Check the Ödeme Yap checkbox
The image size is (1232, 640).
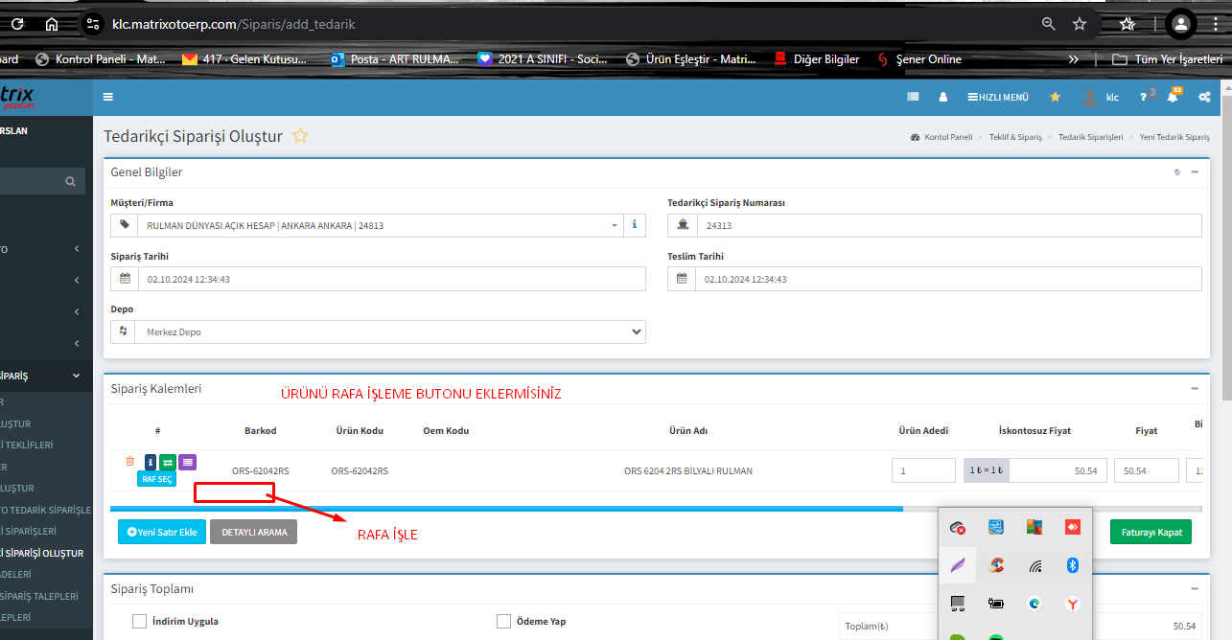click(504, 621)
